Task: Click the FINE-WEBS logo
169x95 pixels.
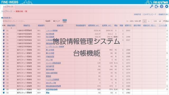Action: pos(10,2)
